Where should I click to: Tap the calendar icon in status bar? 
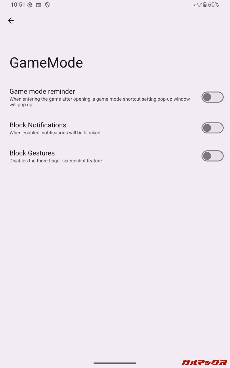click(x=39, y=5)
